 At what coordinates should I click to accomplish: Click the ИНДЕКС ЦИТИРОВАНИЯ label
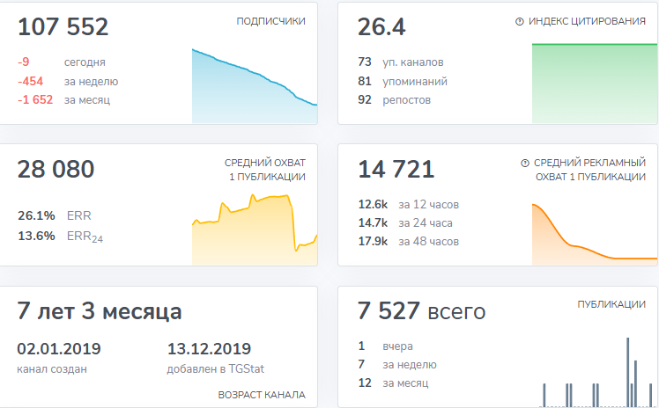tap(587, 21)
